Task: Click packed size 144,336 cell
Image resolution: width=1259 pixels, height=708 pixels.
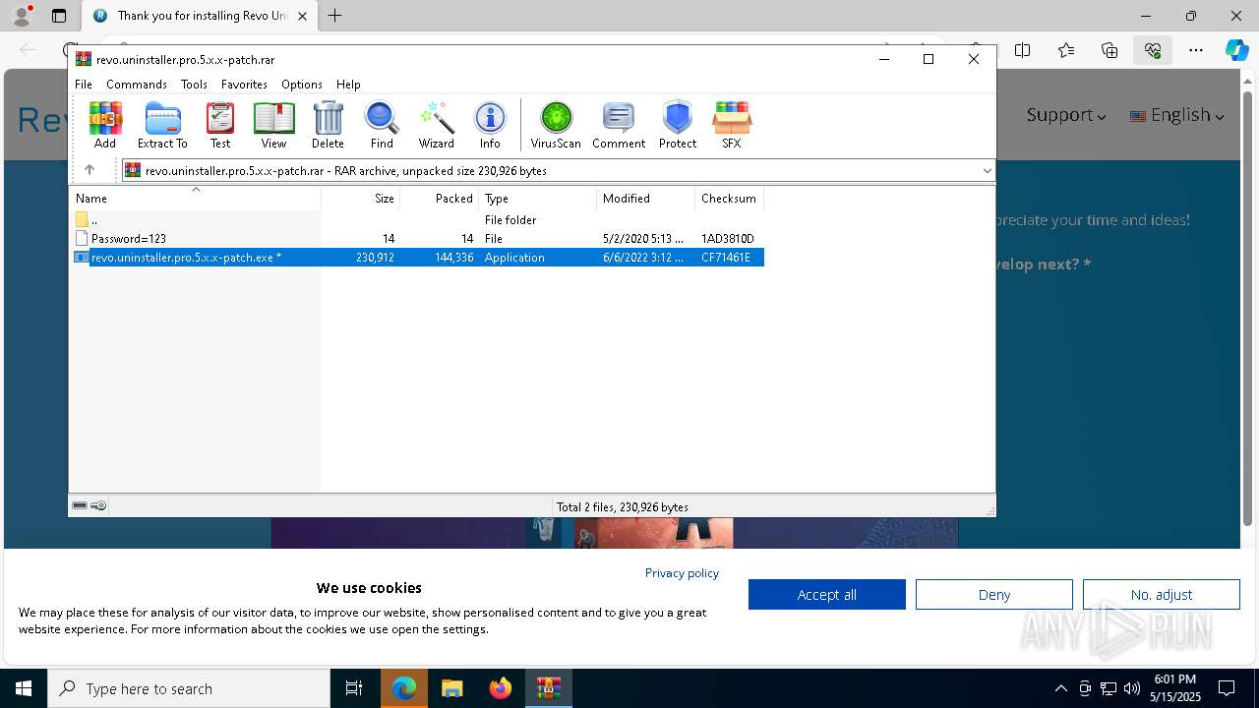Action: click(x=453, y=258)
